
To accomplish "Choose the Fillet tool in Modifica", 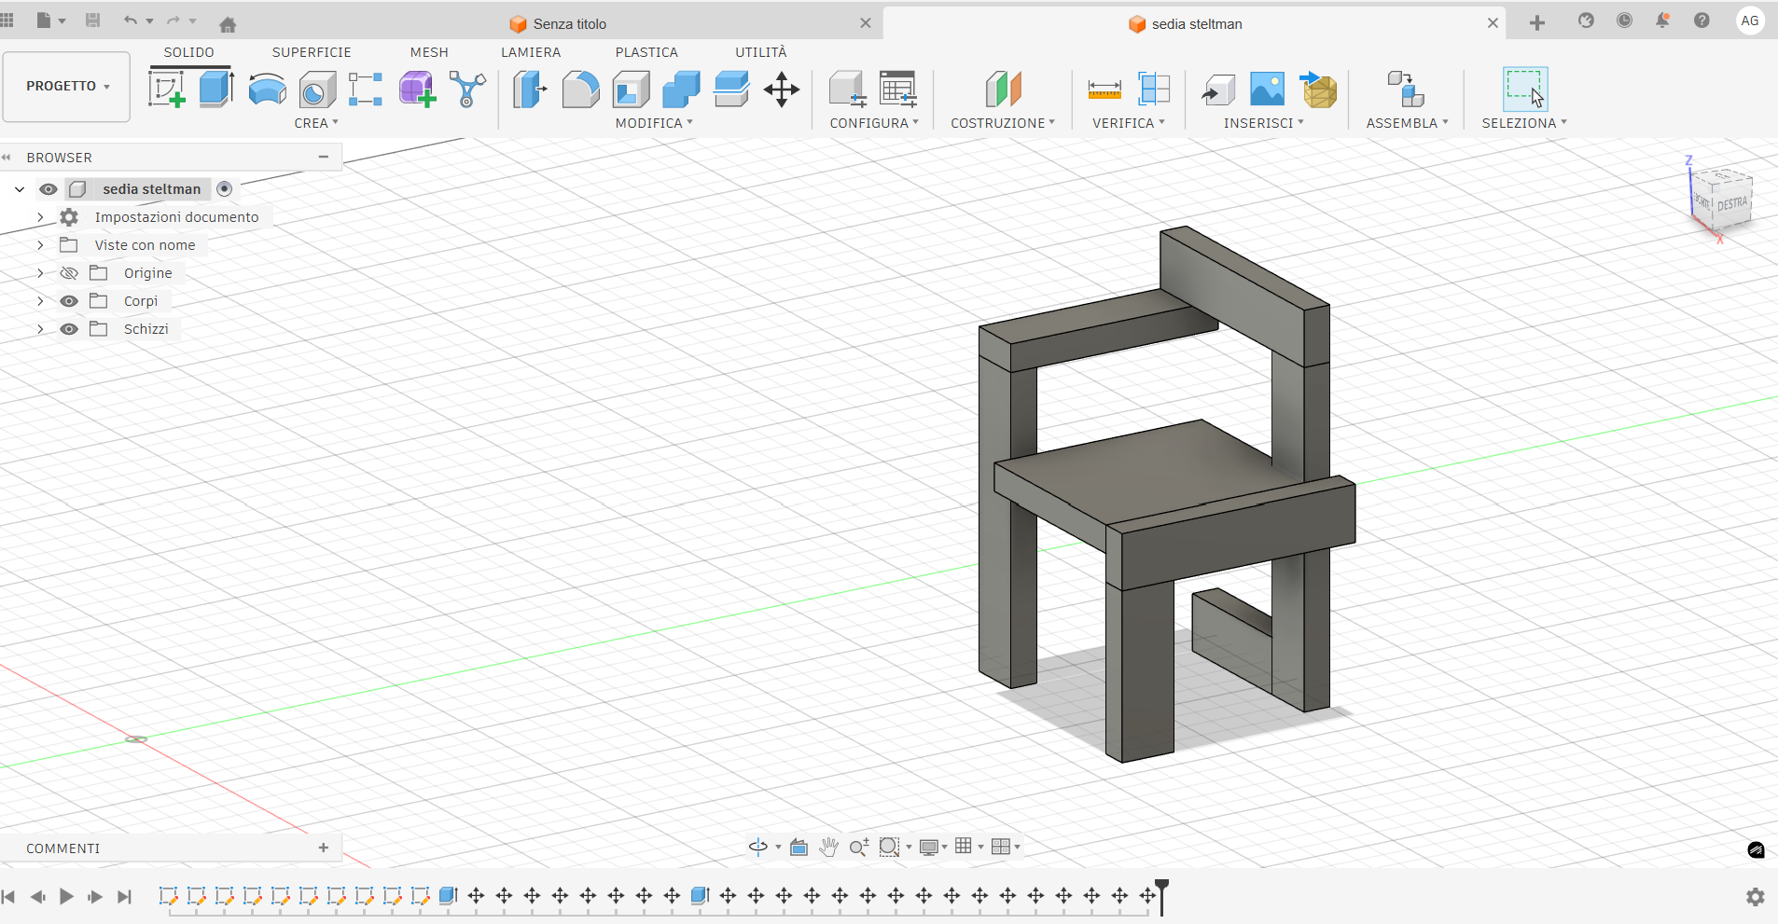I will tap(580, 90).
